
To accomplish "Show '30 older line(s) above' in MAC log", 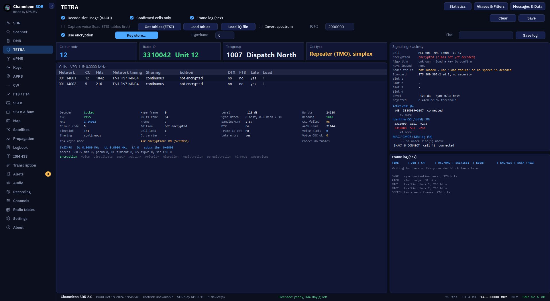I will coord(421,141).
